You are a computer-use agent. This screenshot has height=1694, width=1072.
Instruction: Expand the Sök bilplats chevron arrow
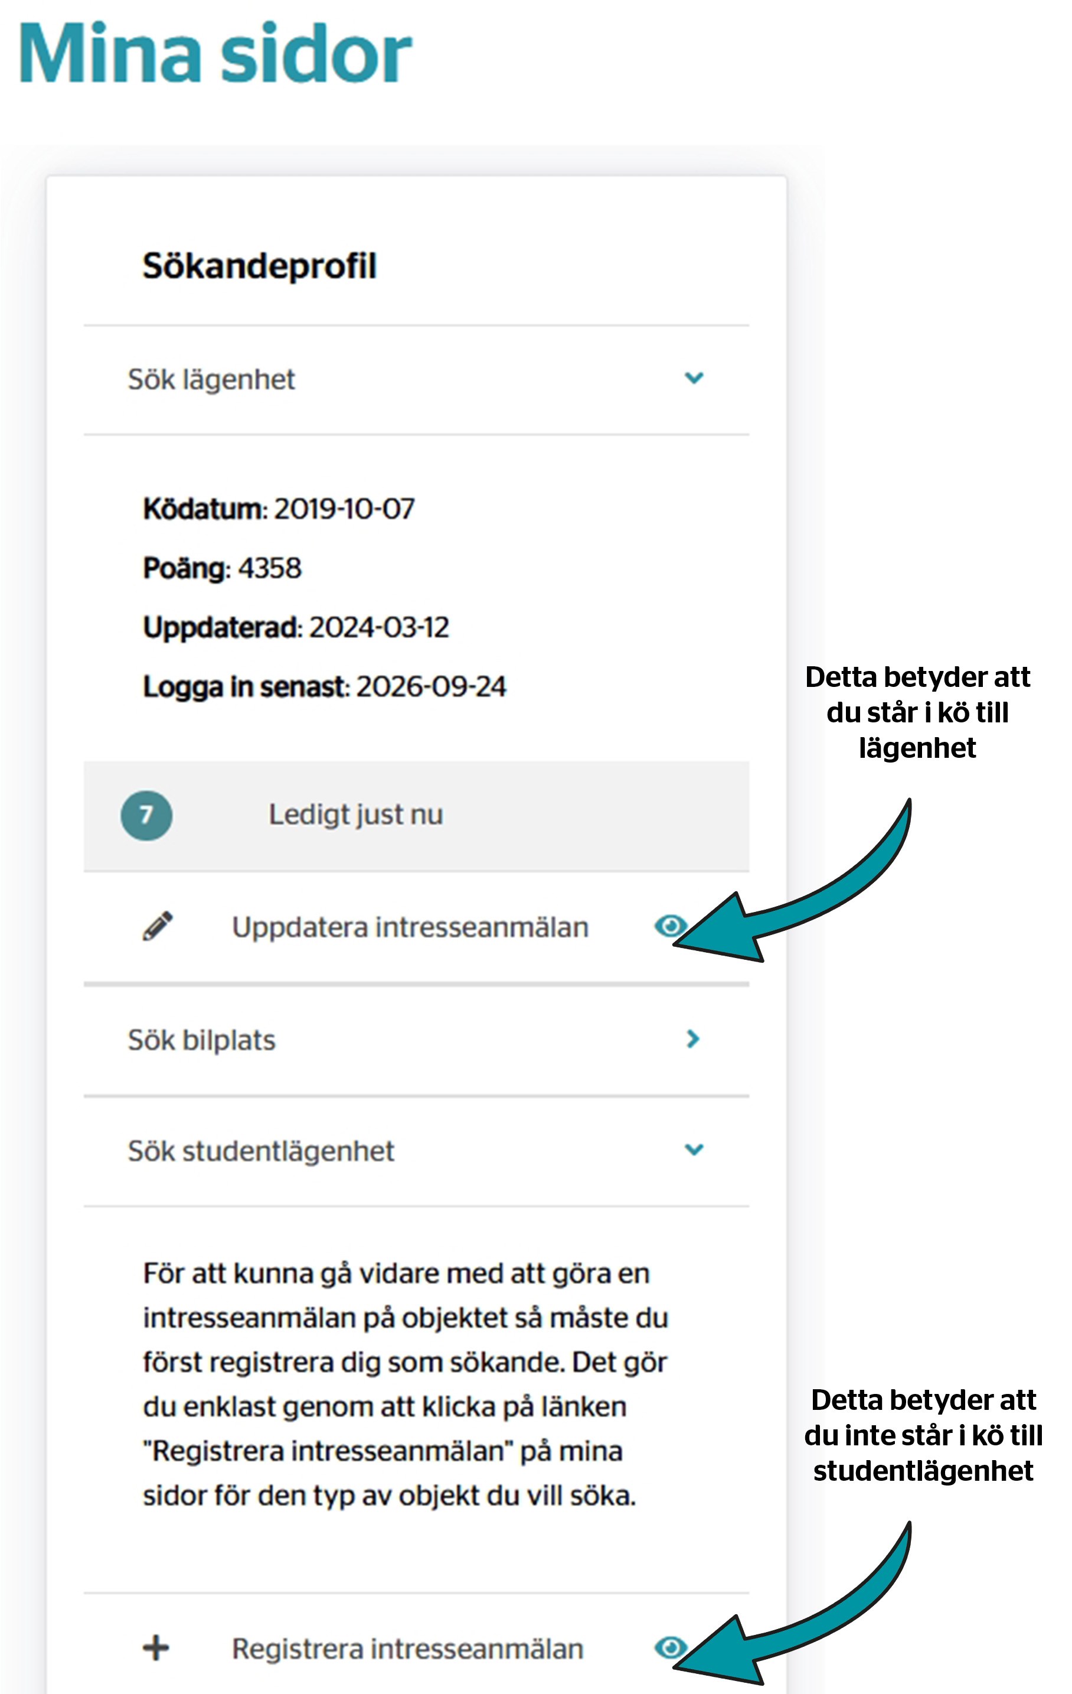tap(693, 1038)
